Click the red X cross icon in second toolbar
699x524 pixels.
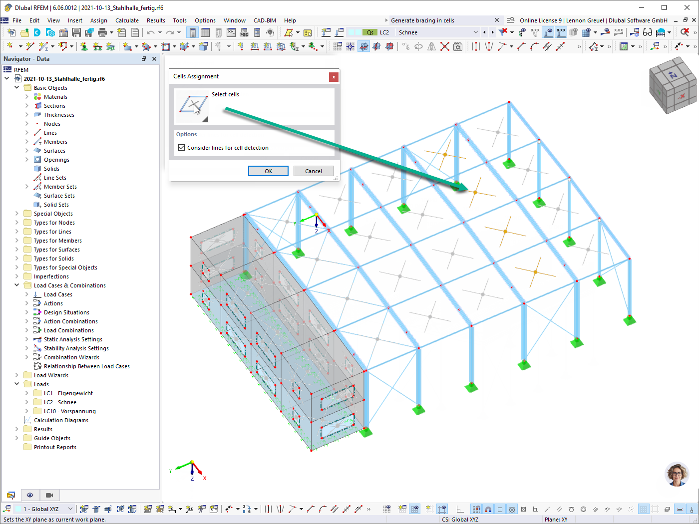pos(444,46)
